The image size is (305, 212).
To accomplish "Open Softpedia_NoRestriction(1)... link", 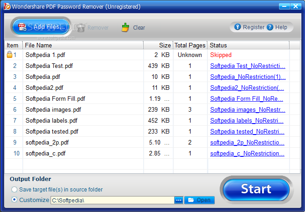I will tap(248, 77).
